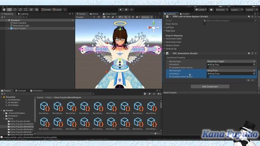Image resolution: width=260 pixels, height=146 pixels.
Task: Open the Layers dropdown
Action: pos(236,10)
